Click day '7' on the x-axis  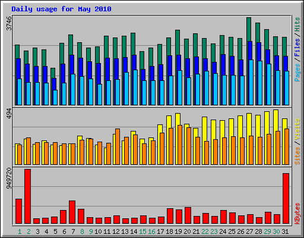pos(73,231)
